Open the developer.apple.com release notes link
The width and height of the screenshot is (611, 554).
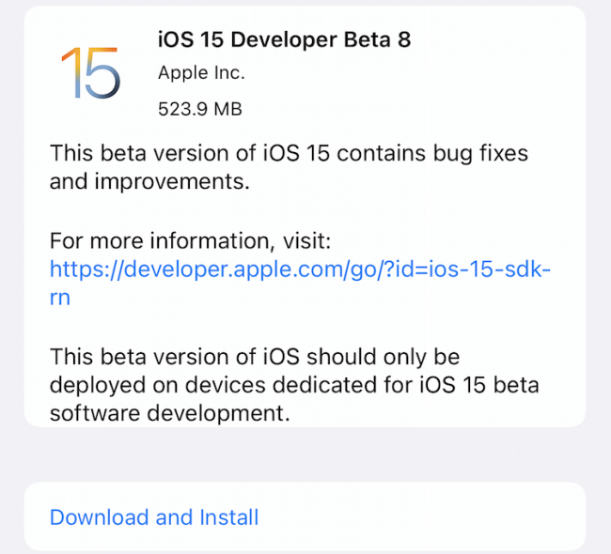point(299,270)
